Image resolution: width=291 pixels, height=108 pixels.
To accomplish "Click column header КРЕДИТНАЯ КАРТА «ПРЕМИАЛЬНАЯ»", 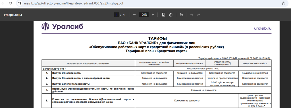I will pyautogui.click(x=222, y=63).
